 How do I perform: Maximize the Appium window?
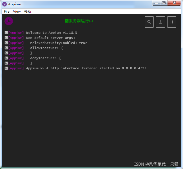point(164,3)
